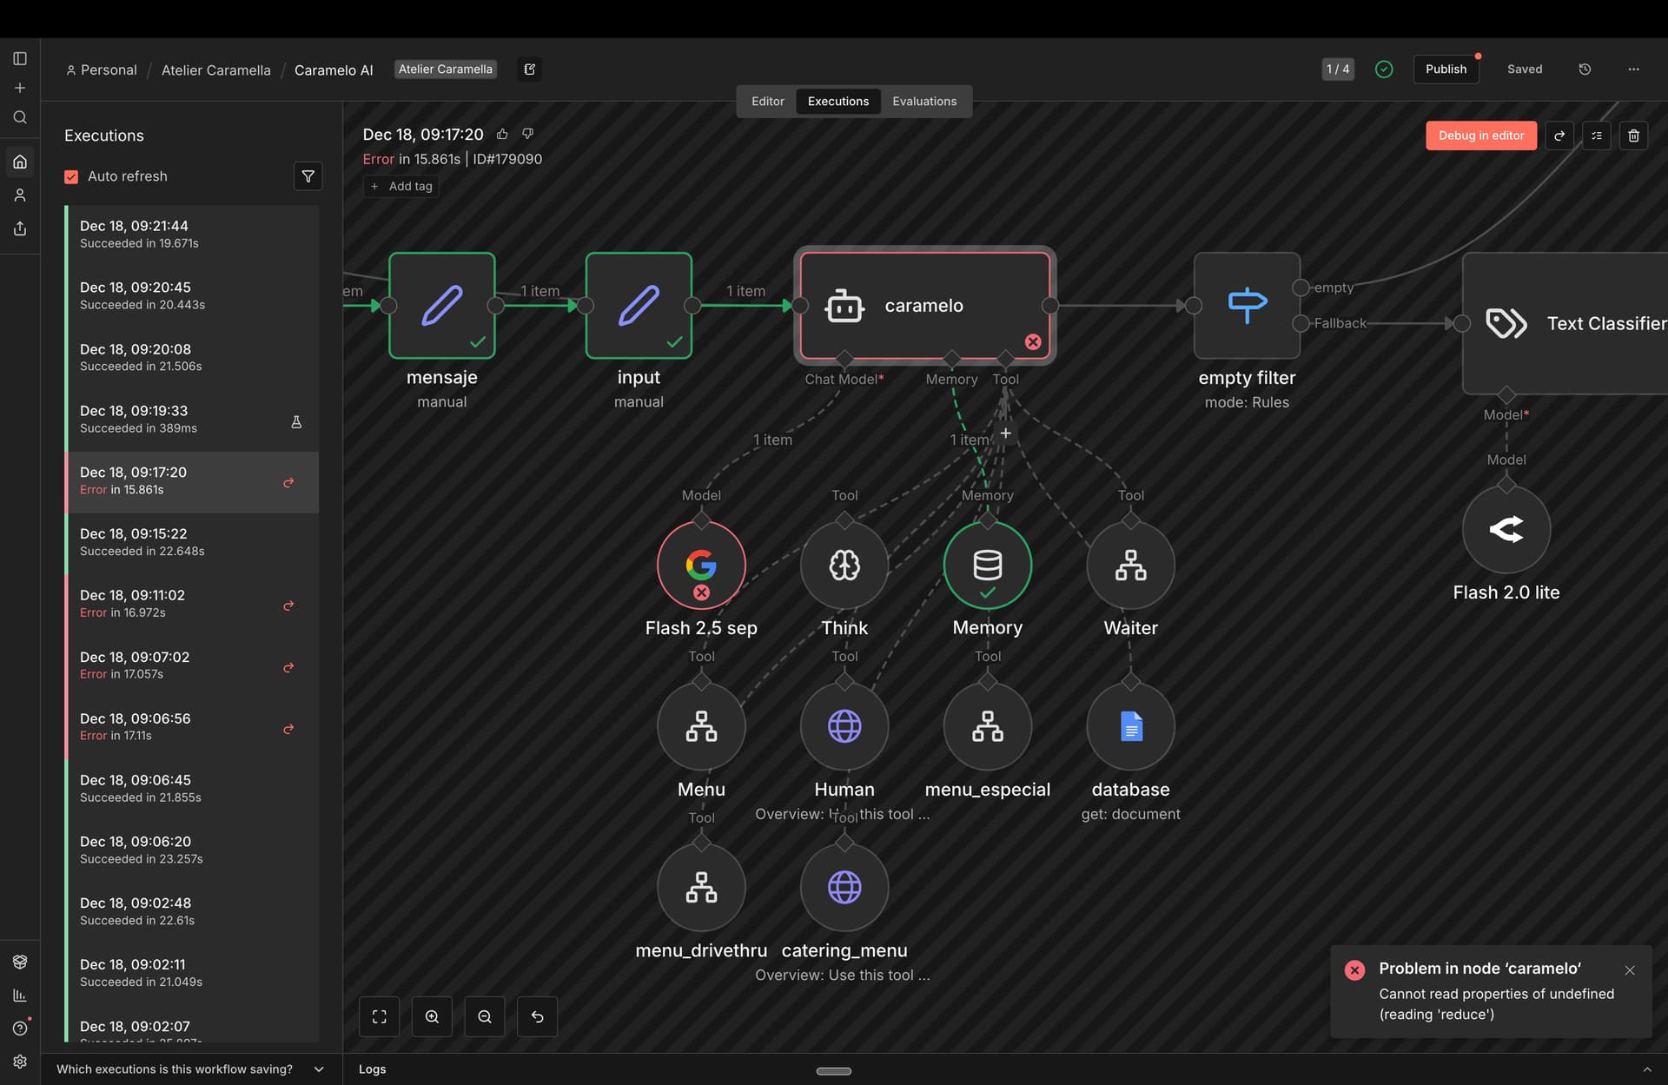Screen dimensions: 1668x1085
Task: Click the zoom to fit icon
Action: point(379,1016)
